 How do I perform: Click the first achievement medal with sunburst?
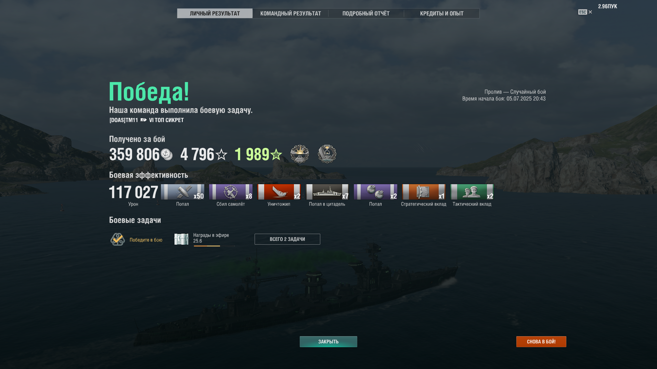tap(300, 154)
